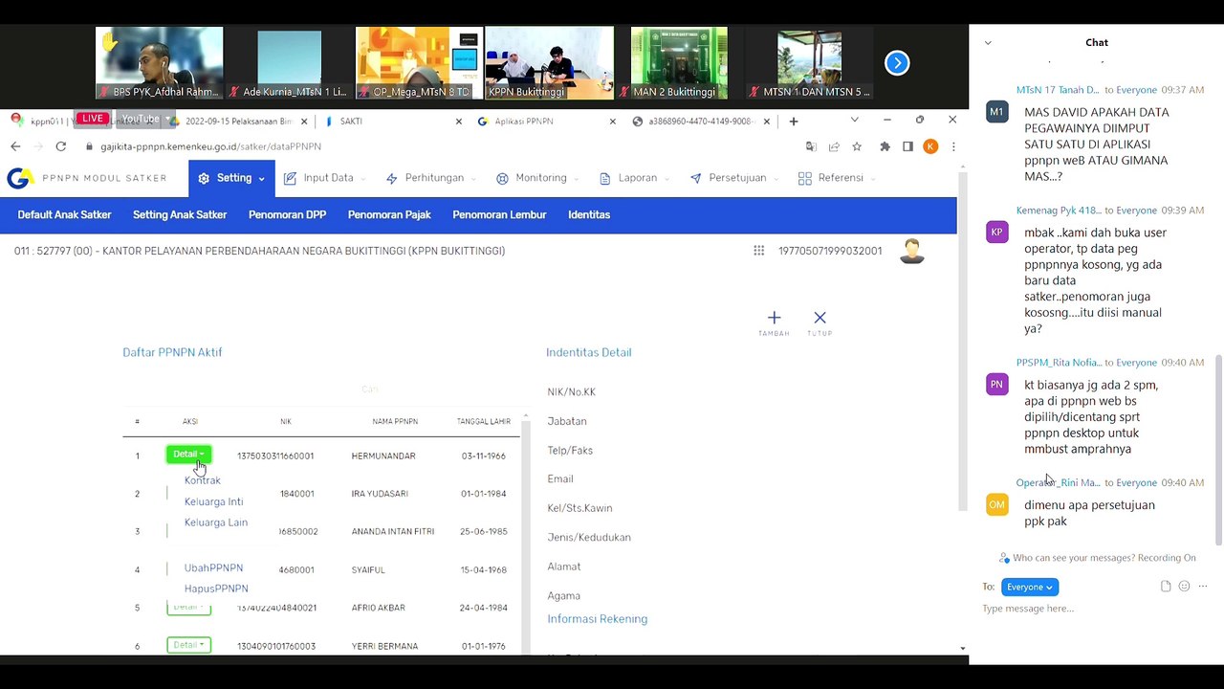Screen dimensions: 1224x689
Task: Click the Tambah plus icon
Action: point(774,318)
